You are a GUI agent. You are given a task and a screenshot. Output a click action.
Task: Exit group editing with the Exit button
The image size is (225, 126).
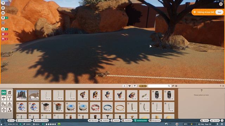219,12
